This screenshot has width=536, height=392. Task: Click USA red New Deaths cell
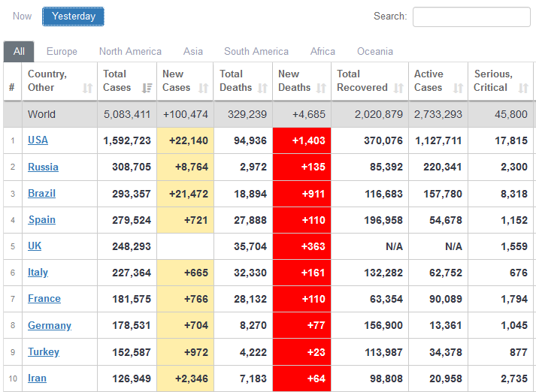(x=302, y=140)
